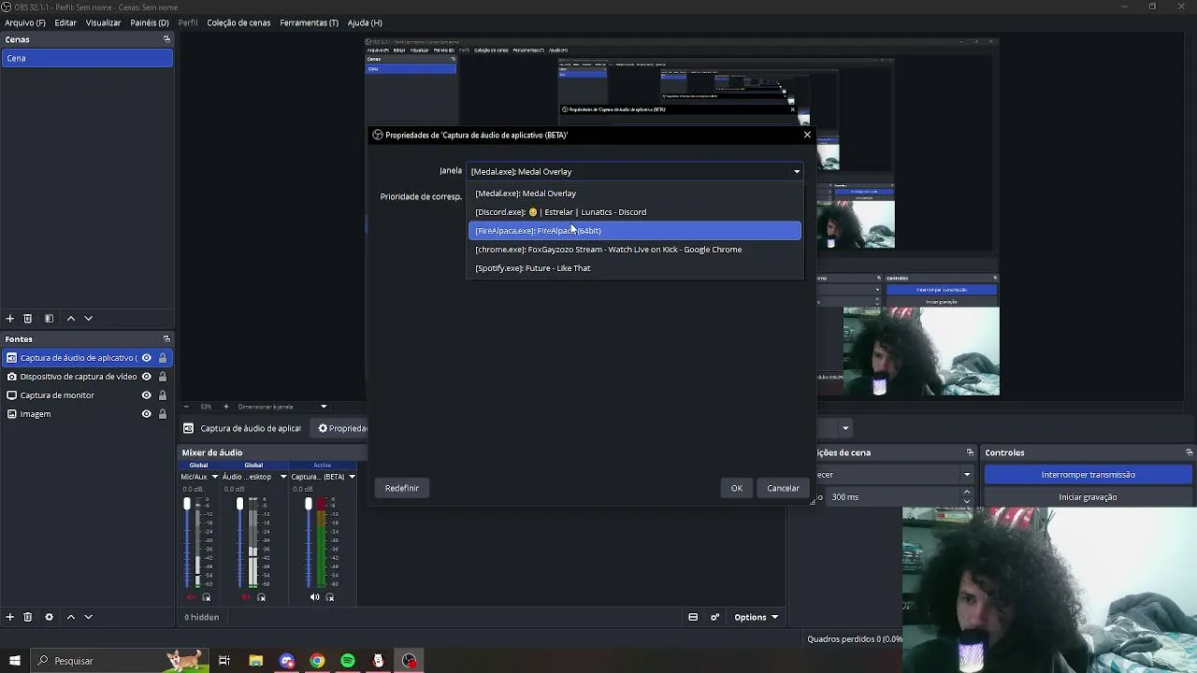Open Discord from the taskbar
1197x673 pixels.
287,661
